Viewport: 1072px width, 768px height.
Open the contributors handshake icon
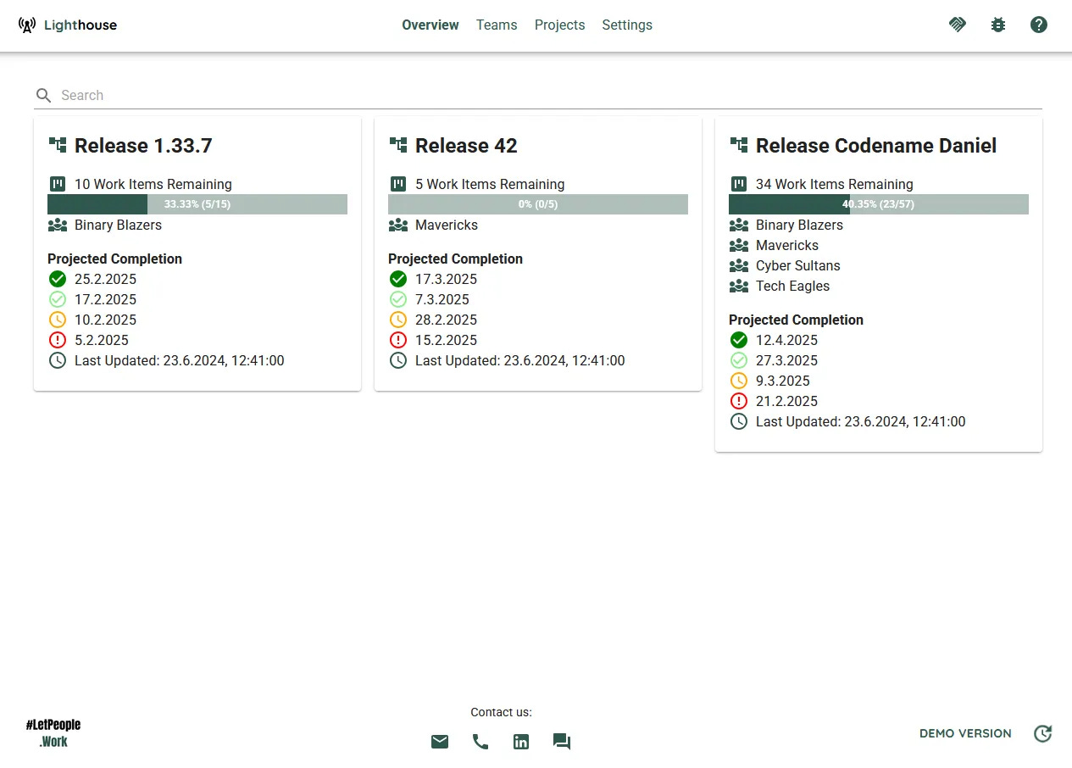(x=958, y=25)
